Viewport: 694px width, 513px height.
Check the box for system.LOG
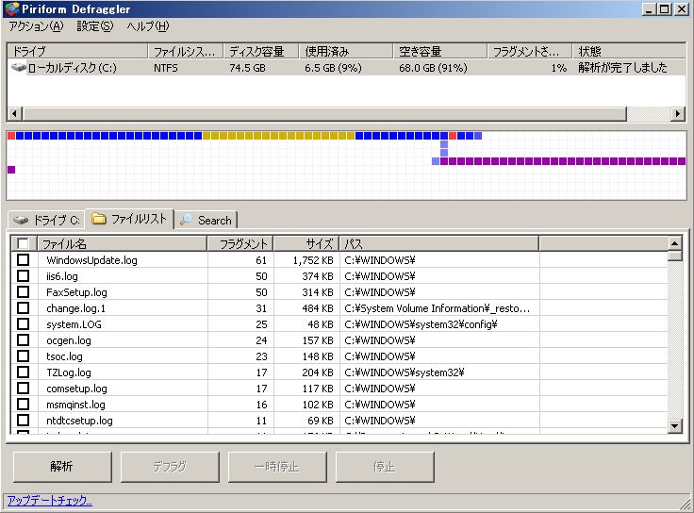[23, 324]
